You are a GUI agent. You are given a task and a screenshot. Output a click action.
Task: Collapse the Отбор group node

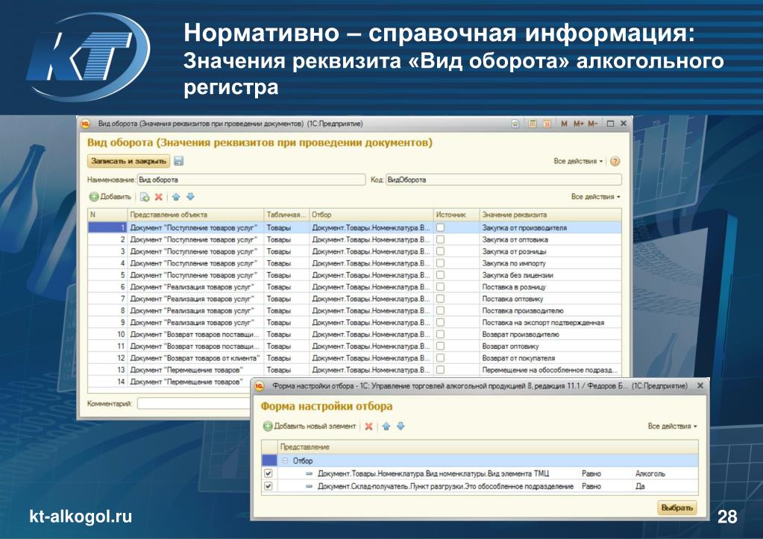coord(285,461)
